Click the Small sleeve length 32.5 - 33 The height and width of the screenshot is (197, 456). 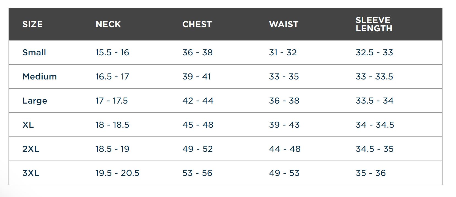374,52
